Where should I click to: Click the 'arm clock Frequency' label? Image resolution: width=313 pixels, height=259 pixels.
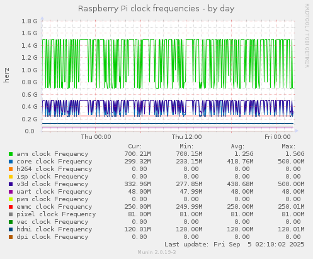[x=52, y=154]
